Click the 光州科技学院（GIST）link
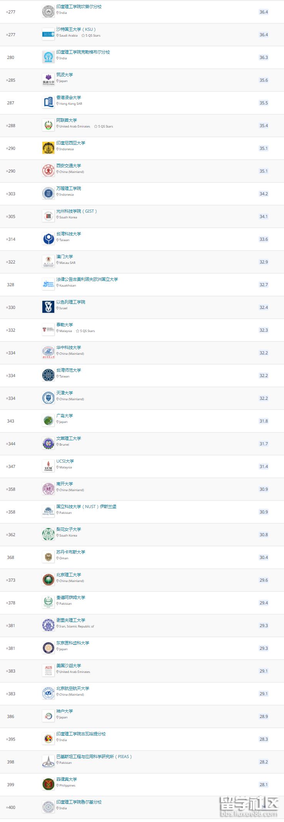The width and height of the screenshot is (284, 822). coord(76,211)
